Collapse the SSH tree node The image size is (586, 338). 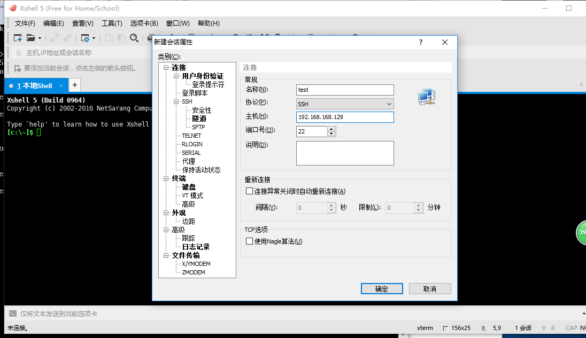[176, 101]
